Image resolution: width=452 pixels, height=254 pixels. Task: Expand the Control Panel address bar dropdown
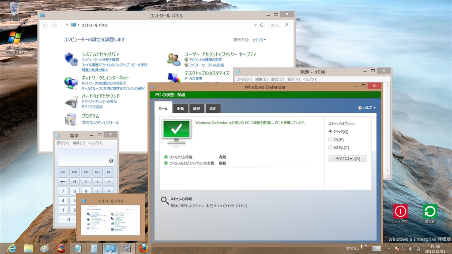point(255,25)
